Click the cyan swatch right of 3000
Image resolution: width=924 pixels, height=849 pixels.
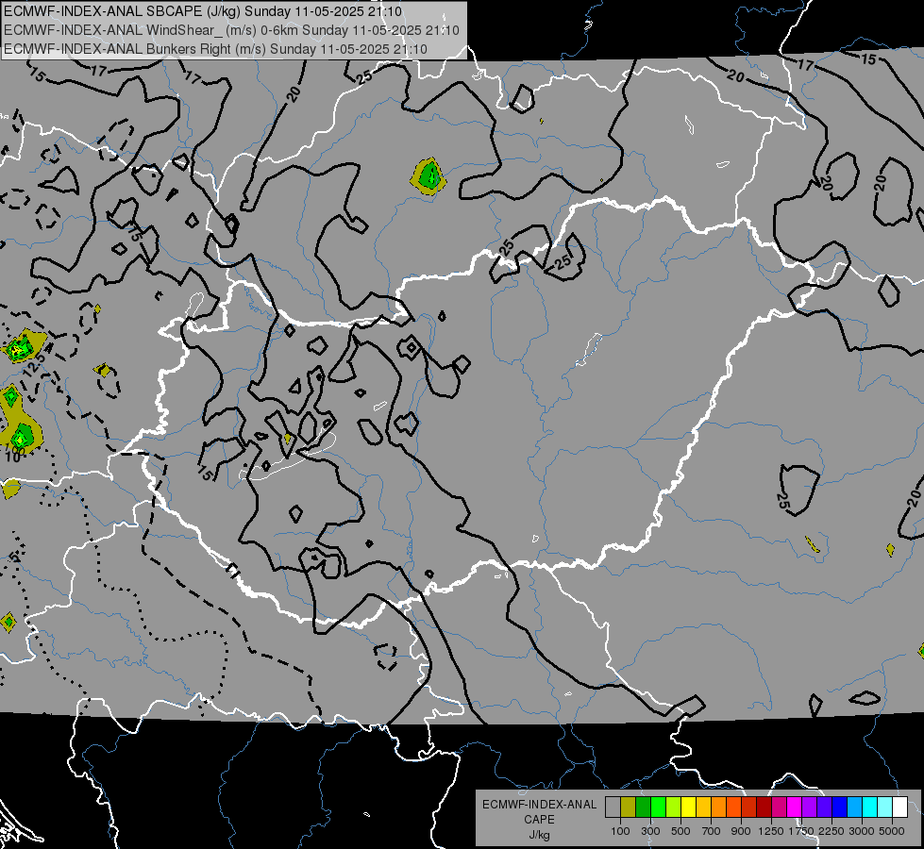870,807
